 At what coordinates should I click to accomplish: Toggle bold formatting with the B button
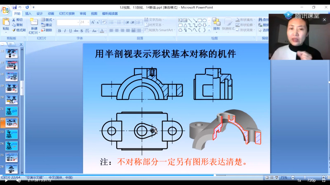[x=59, y=31]
